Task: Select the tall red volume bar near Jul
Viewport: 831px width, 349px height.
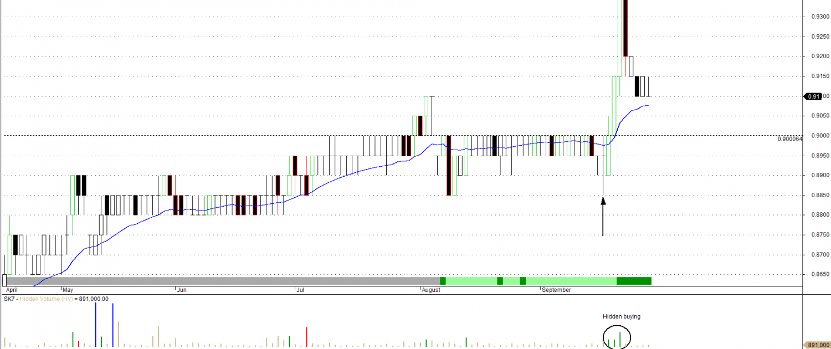Action: click(x=306, y=337)
